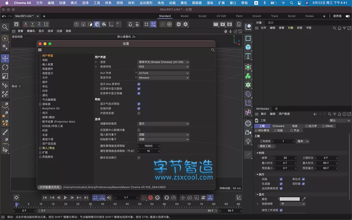Toggle 脚本自动换行 checkbox
Screen dimensions: 352x220
139,158
